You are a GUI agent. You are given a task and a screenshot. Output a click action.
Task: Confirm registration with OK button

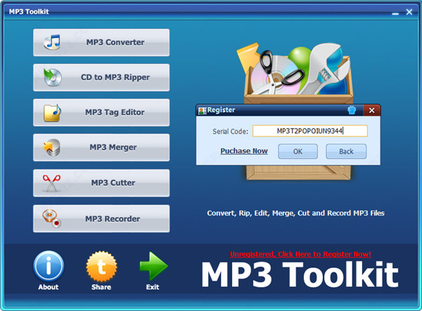pos(298,151)
